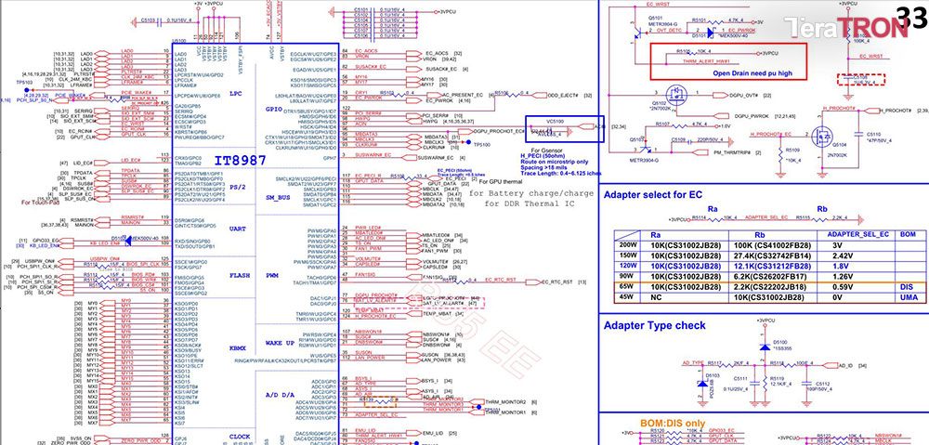Click the 'BOM:DIS only' orange label
The width and height of the screenshot is (929, 445).
673,423
